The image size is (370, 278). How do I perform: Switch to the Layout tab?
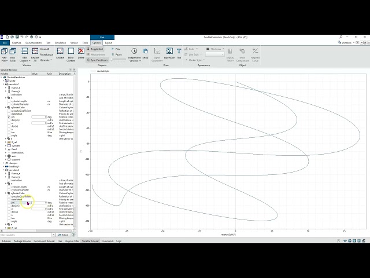(x=109, y=43)
